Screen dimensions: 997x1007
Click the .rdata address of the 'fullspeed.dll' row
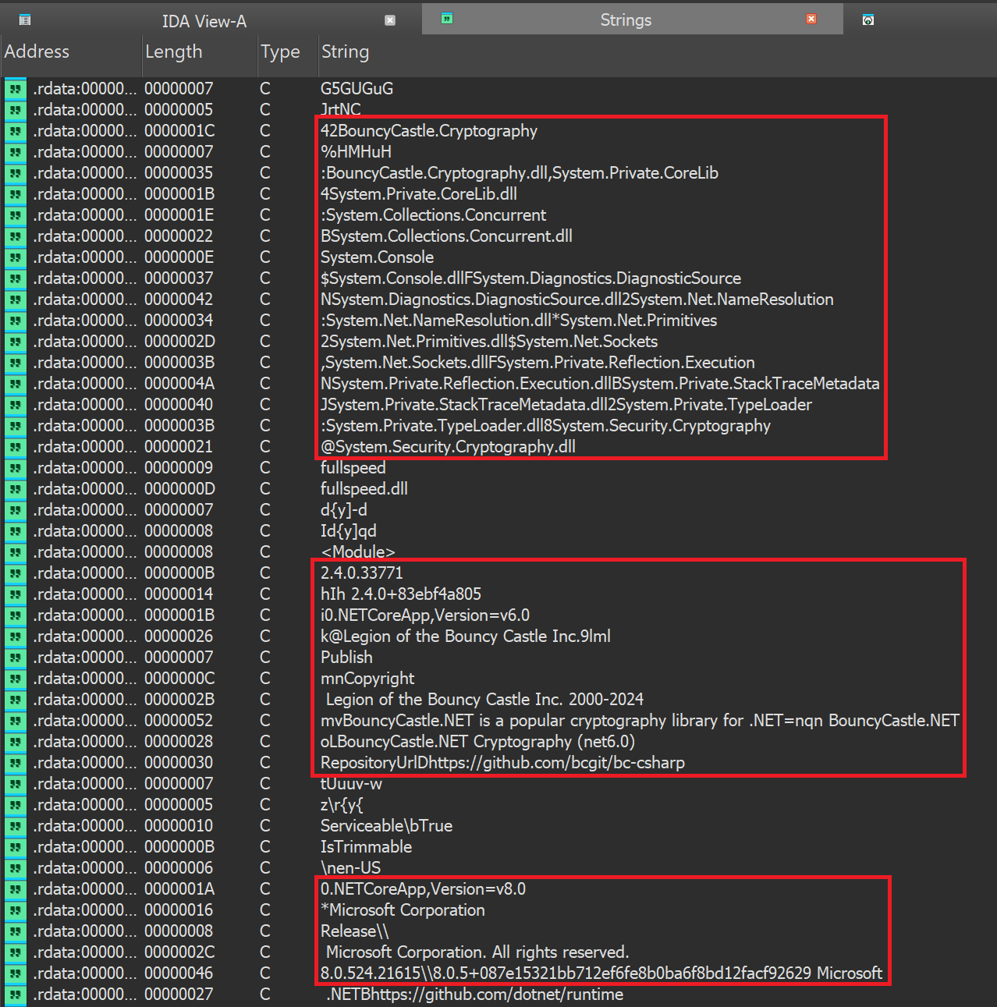(x=84, y=489)
